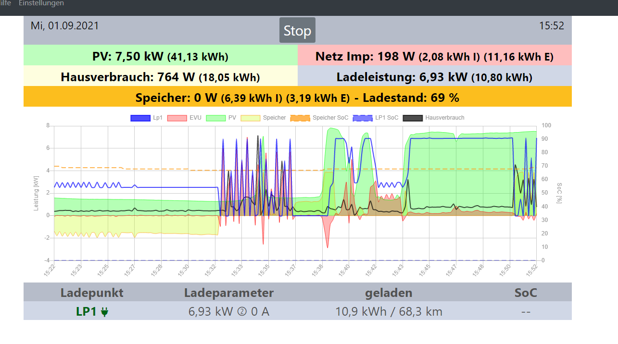
Task: Click the date Mi, 01.09.2021
Action: pyautogui.click(x=65, y=26)
